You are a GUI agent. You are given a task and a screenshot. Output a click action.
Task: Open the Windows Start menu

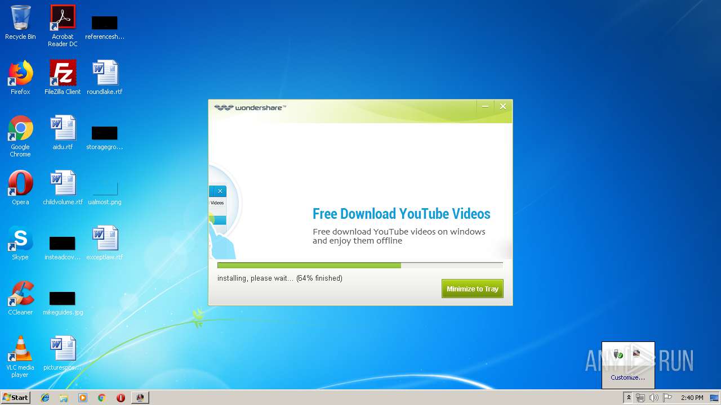click(x=16, y=397)
